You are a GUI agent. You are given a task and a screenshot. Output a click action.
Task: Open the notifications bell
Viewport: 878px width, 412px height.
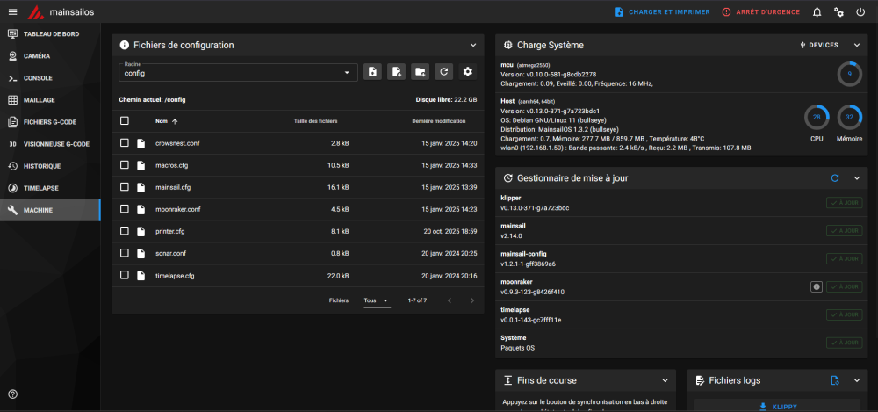click(817, 11)
